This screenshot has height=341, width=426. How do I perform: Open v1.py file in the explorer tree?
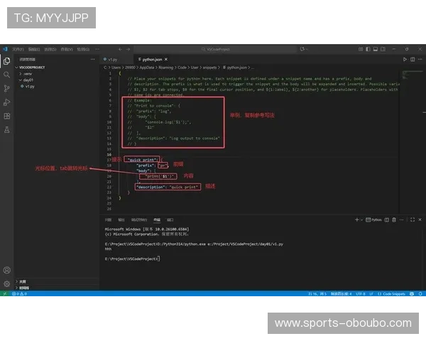[x=30, y=86]
